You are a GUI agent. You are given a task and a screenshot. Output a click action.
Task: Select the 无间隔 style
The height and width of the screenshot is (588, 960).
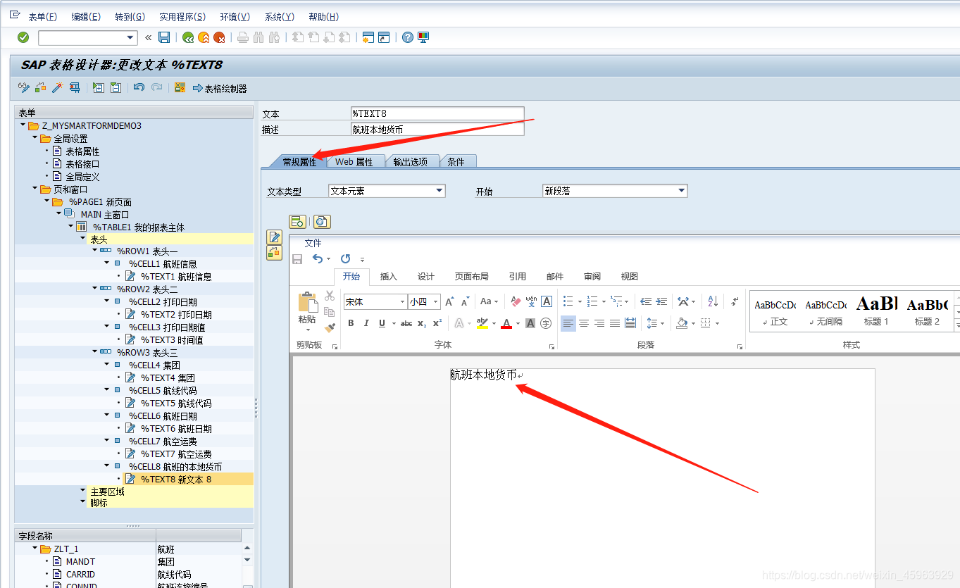[825, 311]
